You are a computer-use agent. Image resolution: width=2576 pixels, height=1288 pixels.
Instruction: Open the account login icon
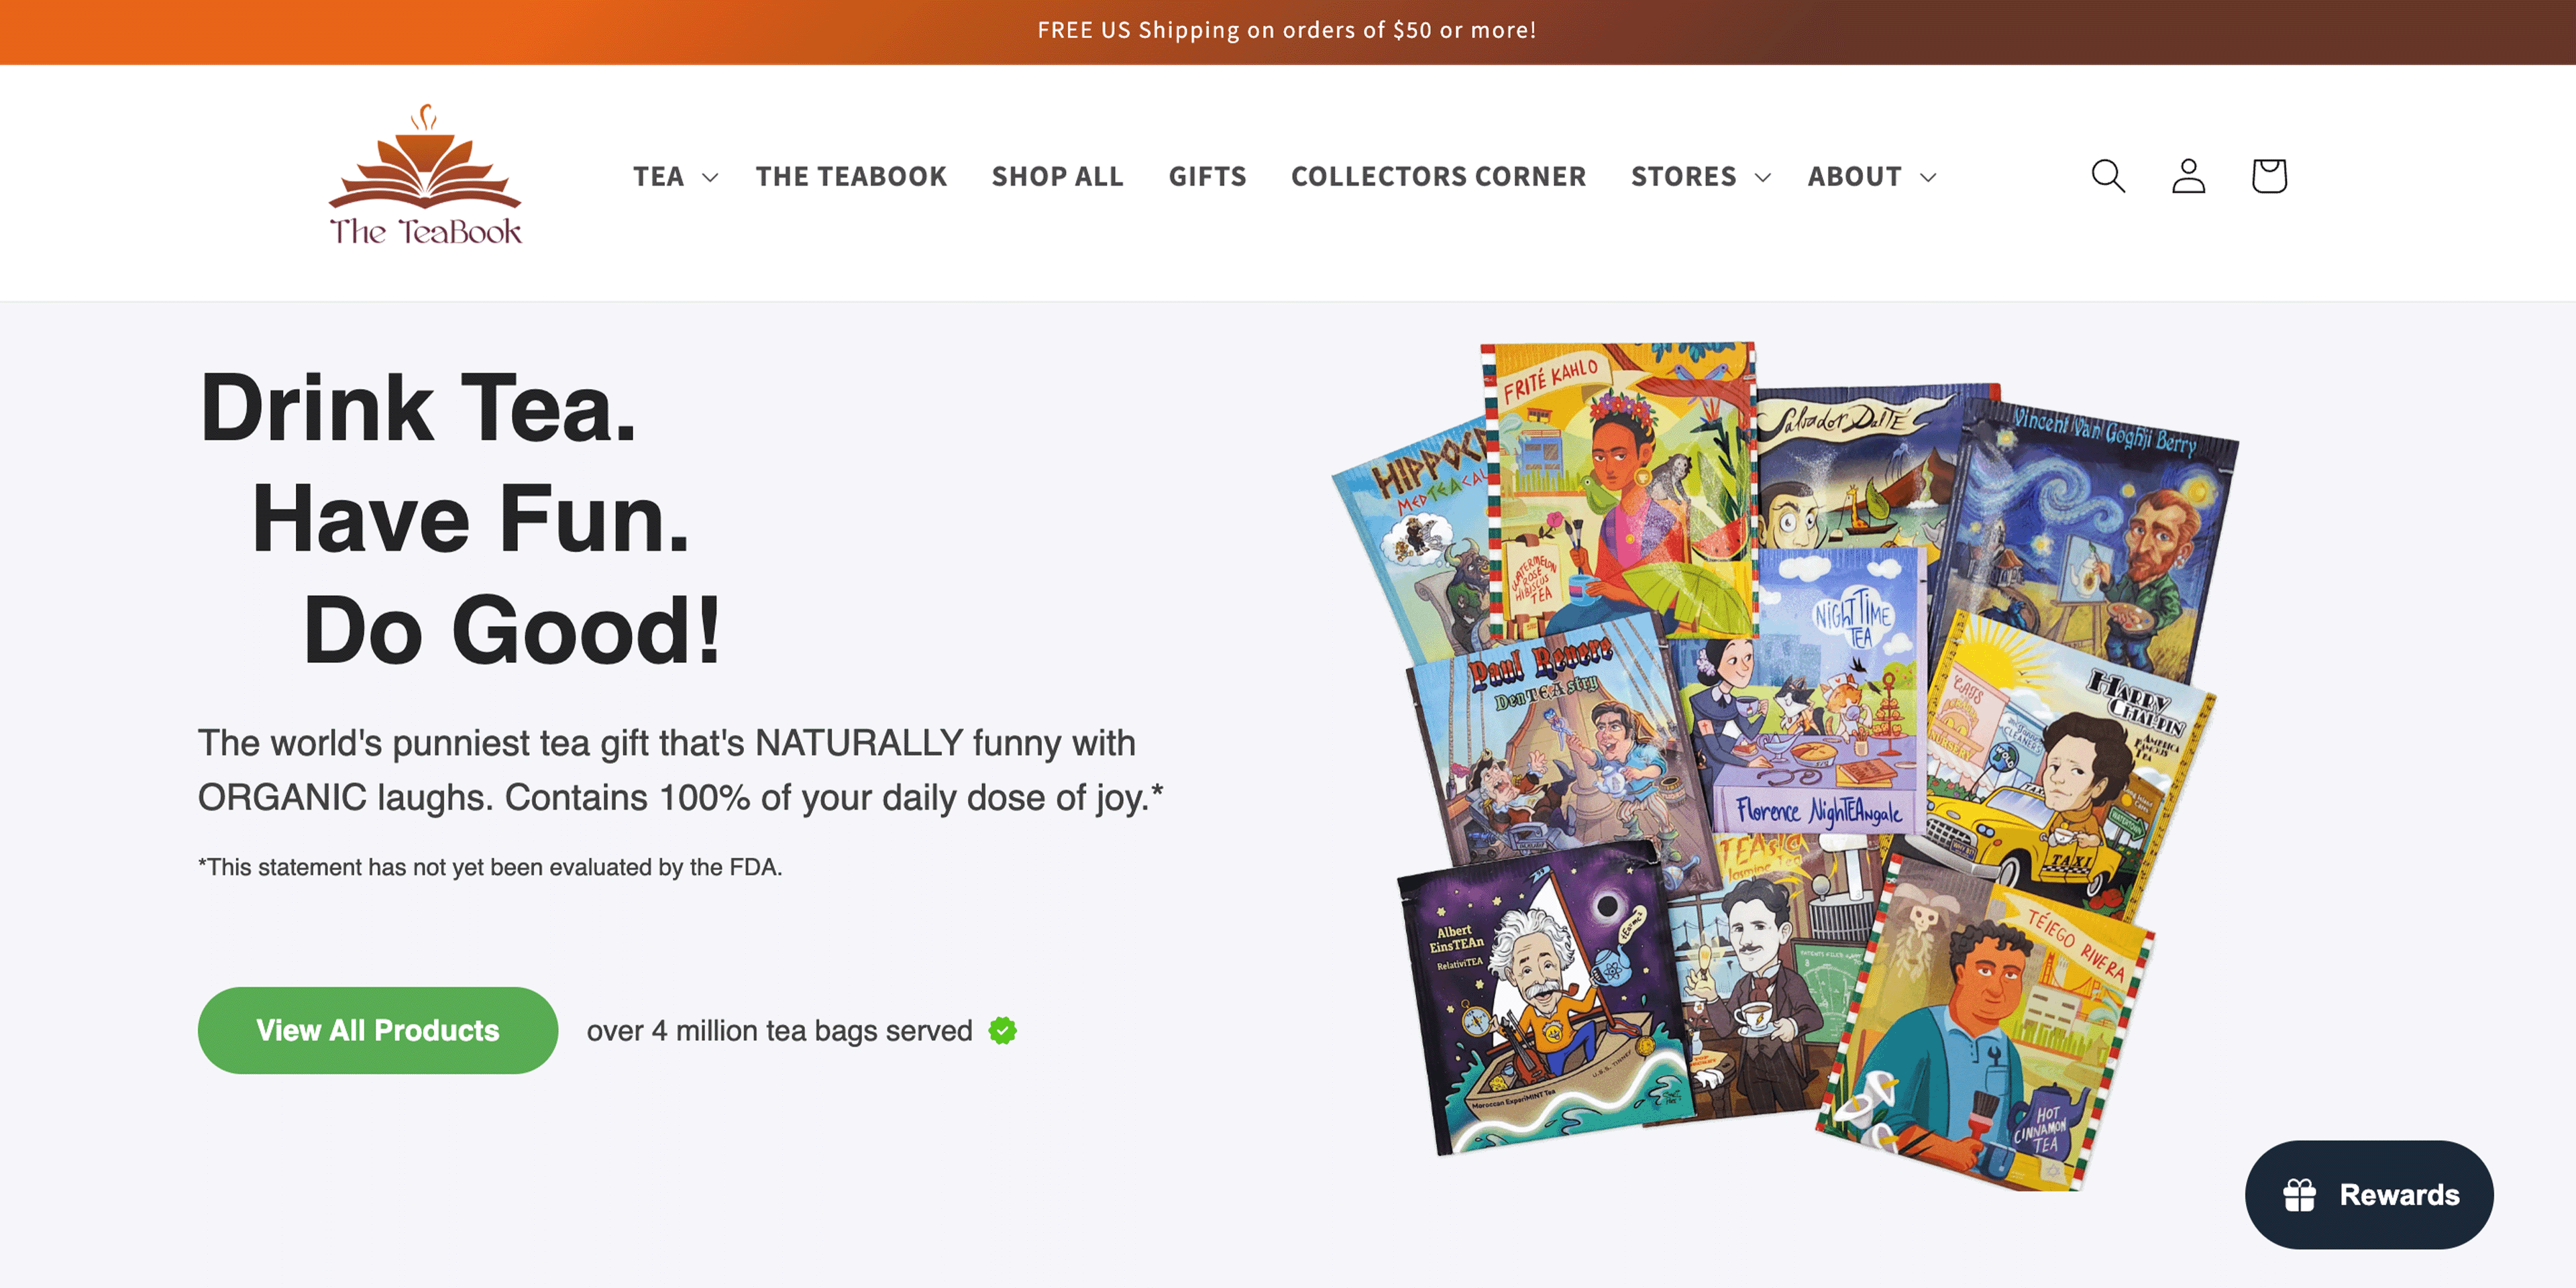[x=2188, y=176]
